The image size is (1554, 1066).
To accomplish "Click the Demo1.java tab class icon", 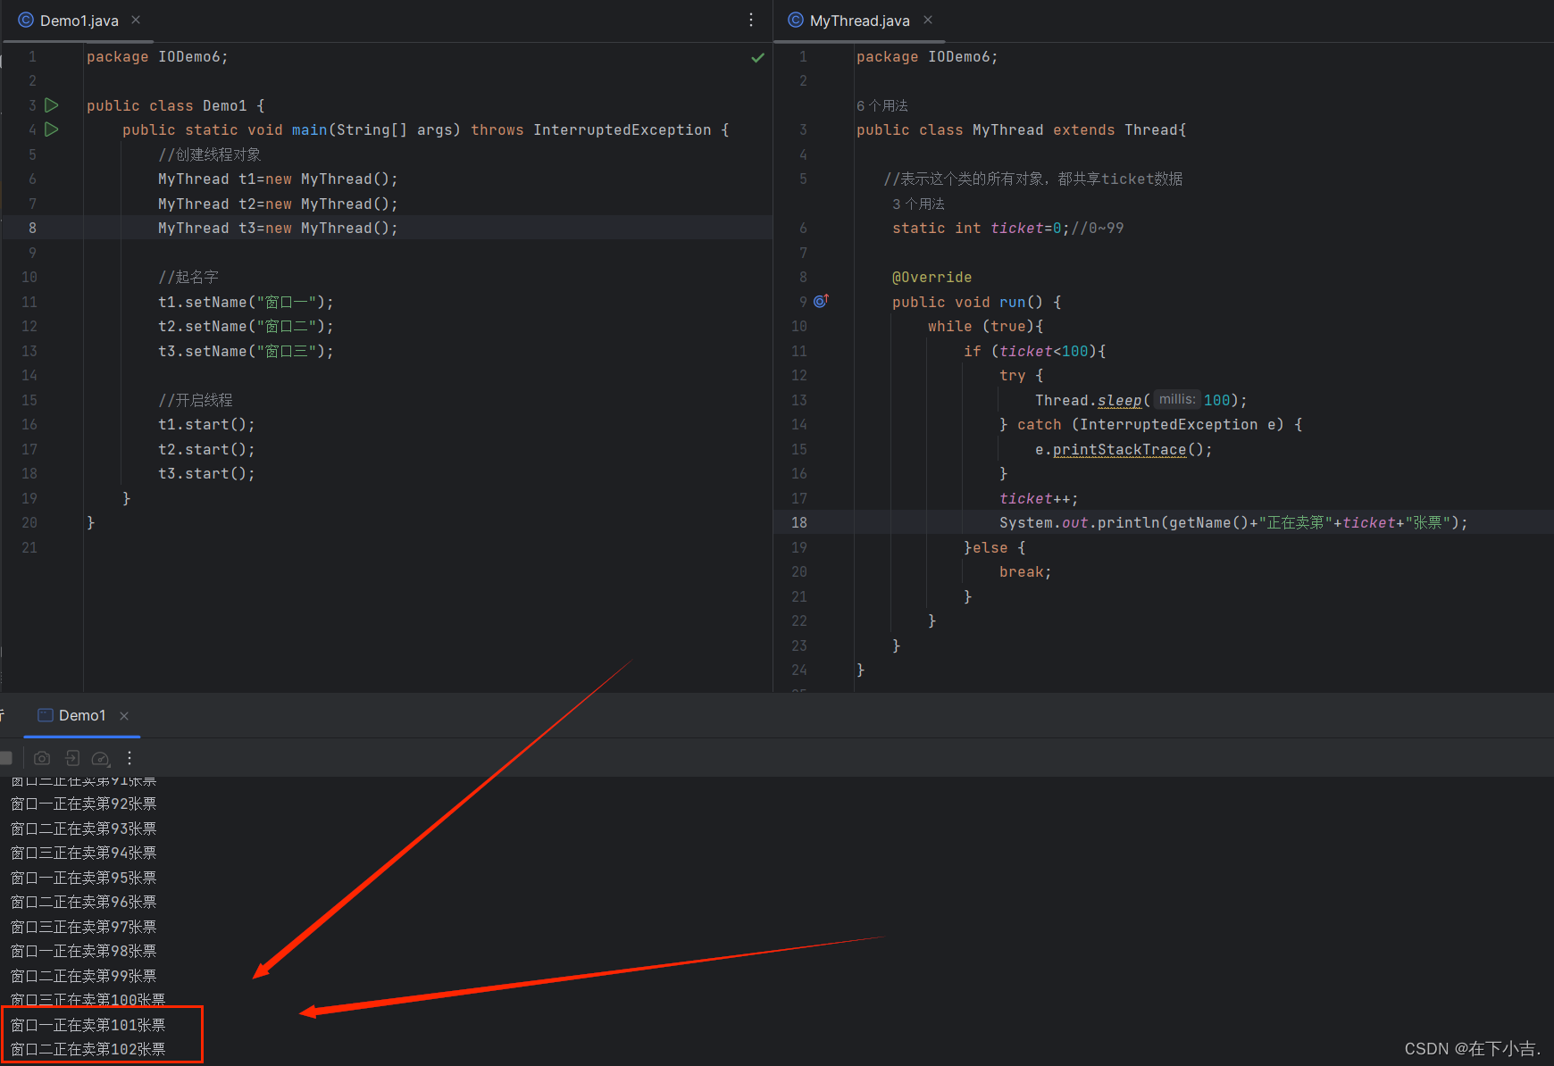I will 26,20.
